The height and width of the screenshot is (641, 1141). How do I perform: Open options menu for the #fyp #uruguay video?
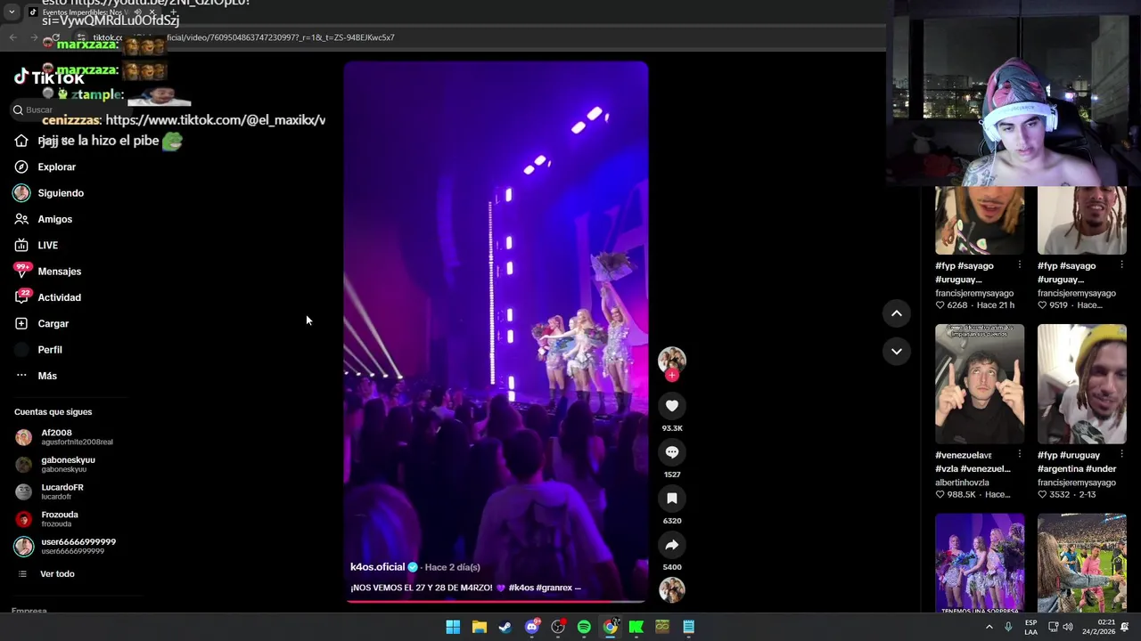click(x=1121, y=455)
